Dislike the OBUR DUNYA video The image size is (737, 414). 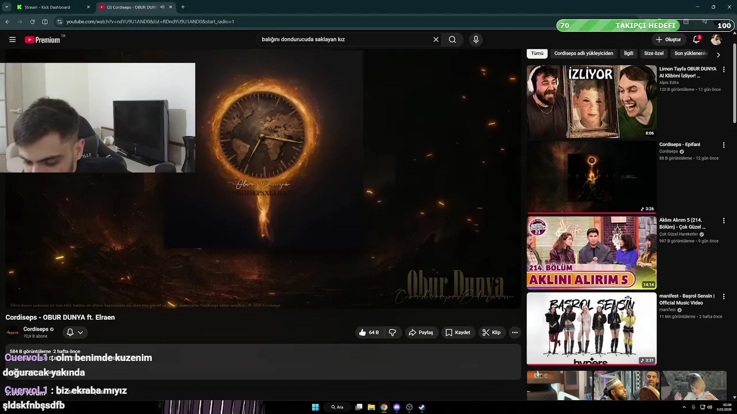393,332
